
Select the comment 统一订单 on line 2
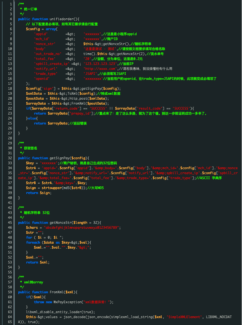30,9
